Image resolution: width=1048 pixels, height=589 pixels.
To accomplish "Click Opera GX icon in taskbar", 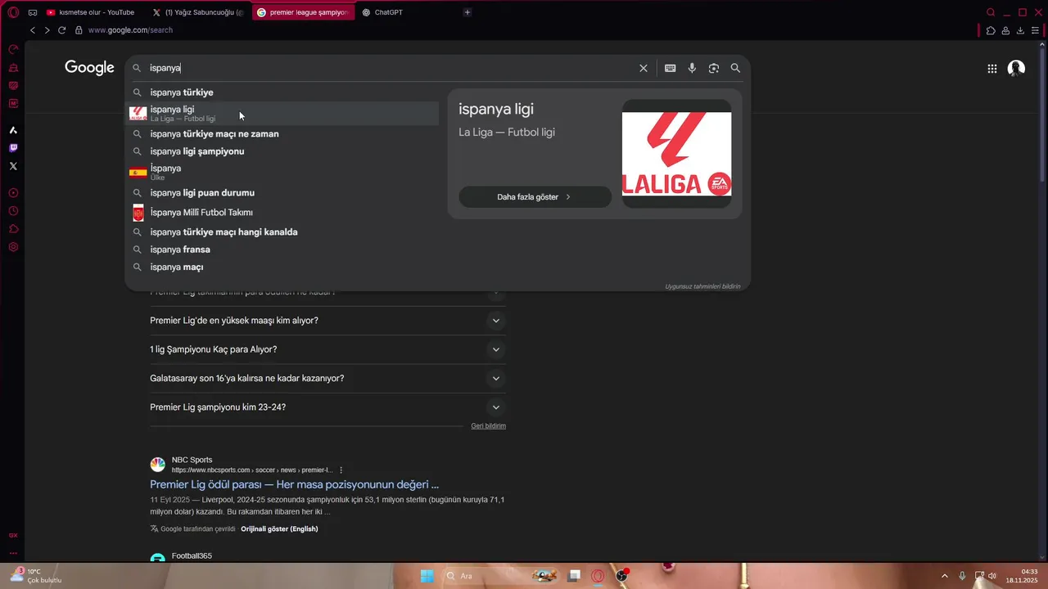I will (x=599, y=576).
